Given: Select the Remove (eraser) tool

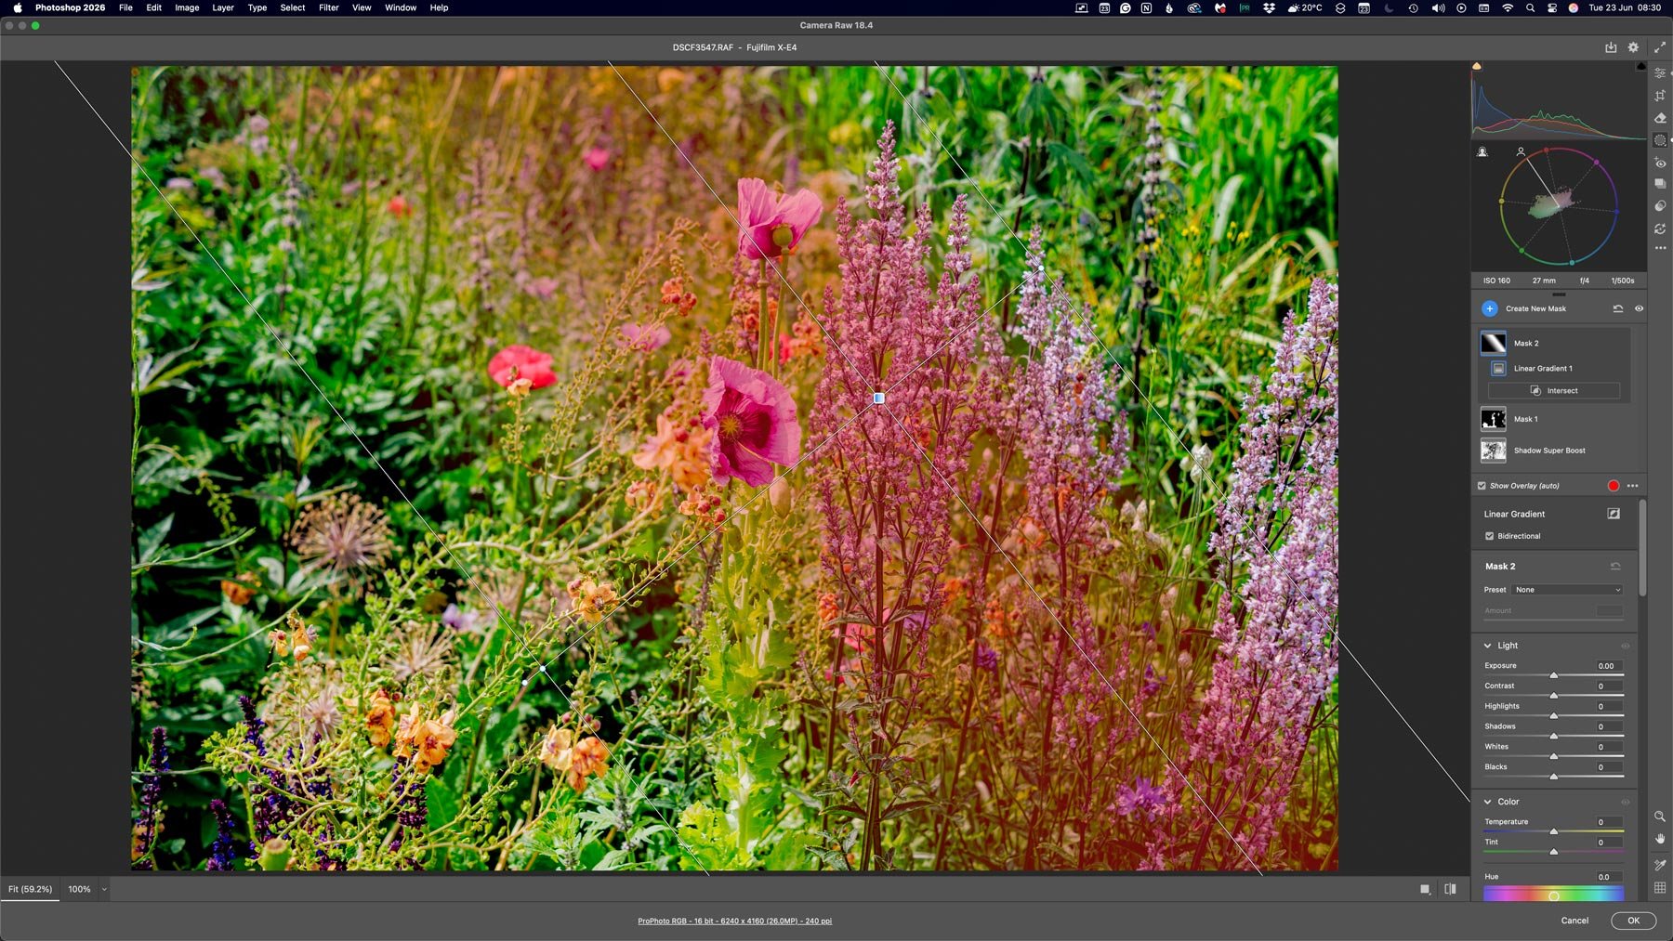Looking at the screenshot, I should pyautogui.click(x=1660, y=118).
